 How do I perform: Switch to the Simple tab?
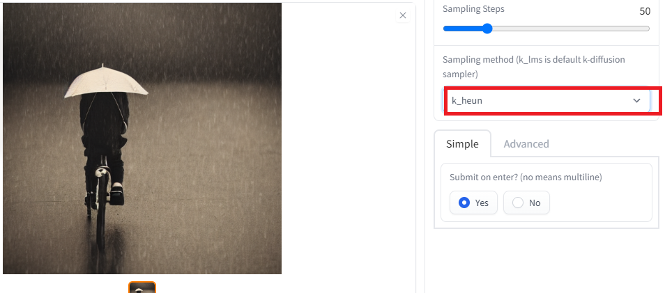tap(462, 144)
